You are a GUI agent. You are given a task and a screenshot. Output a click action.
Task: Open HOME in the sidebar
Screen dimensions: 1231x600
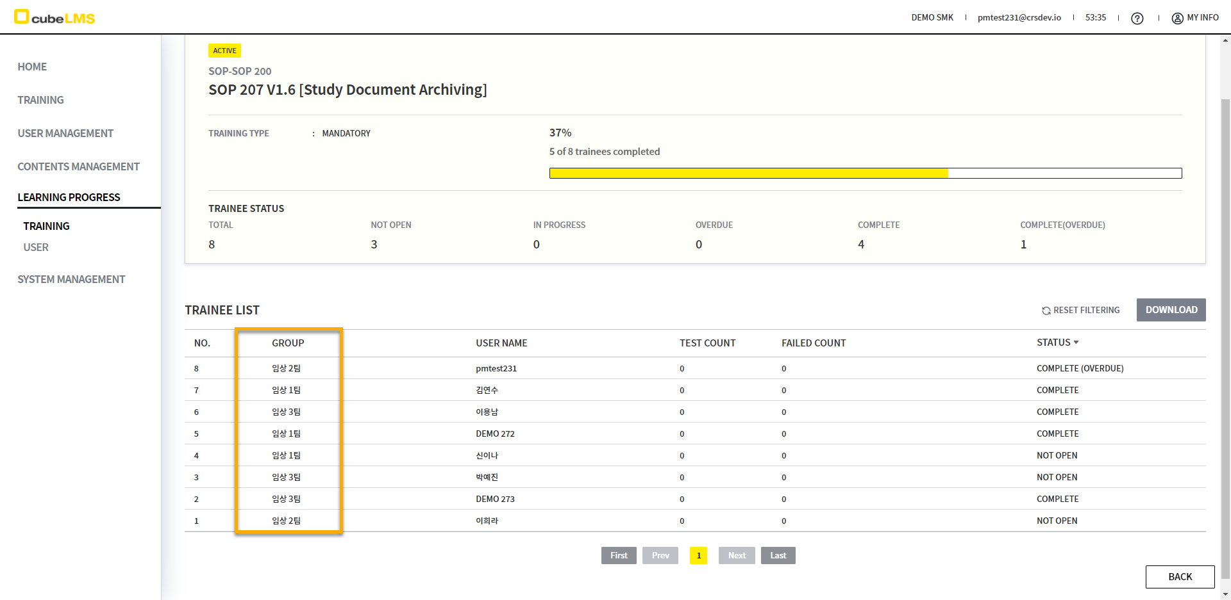pos(32,67)
